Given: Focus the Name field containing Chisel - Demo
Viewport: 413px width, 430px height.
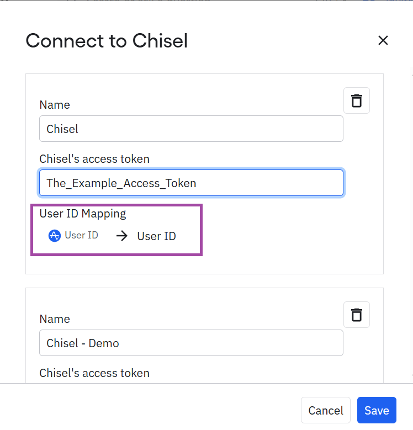Looking at the screenshot, I should pos(191,343).
